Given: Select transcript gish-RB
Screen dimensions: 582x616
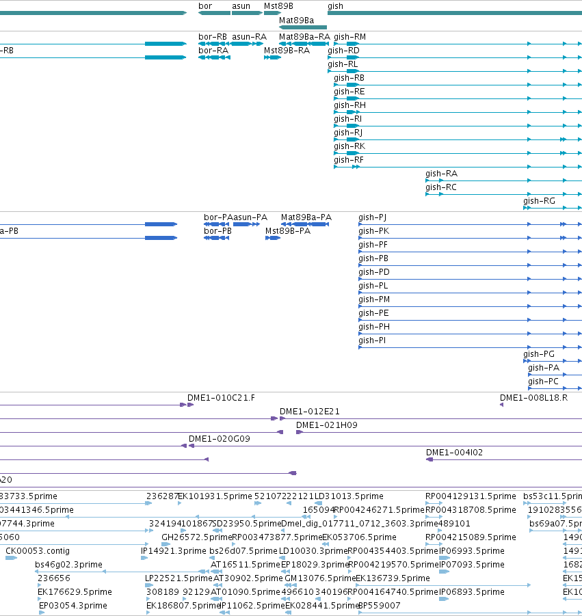Looking at the screenshot, I should pyautogui.click(x=349, y=78).
